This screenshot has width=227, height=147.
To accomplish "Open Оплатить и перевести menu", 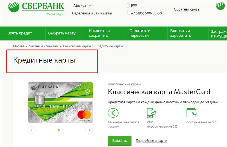I will click(140, 33).
